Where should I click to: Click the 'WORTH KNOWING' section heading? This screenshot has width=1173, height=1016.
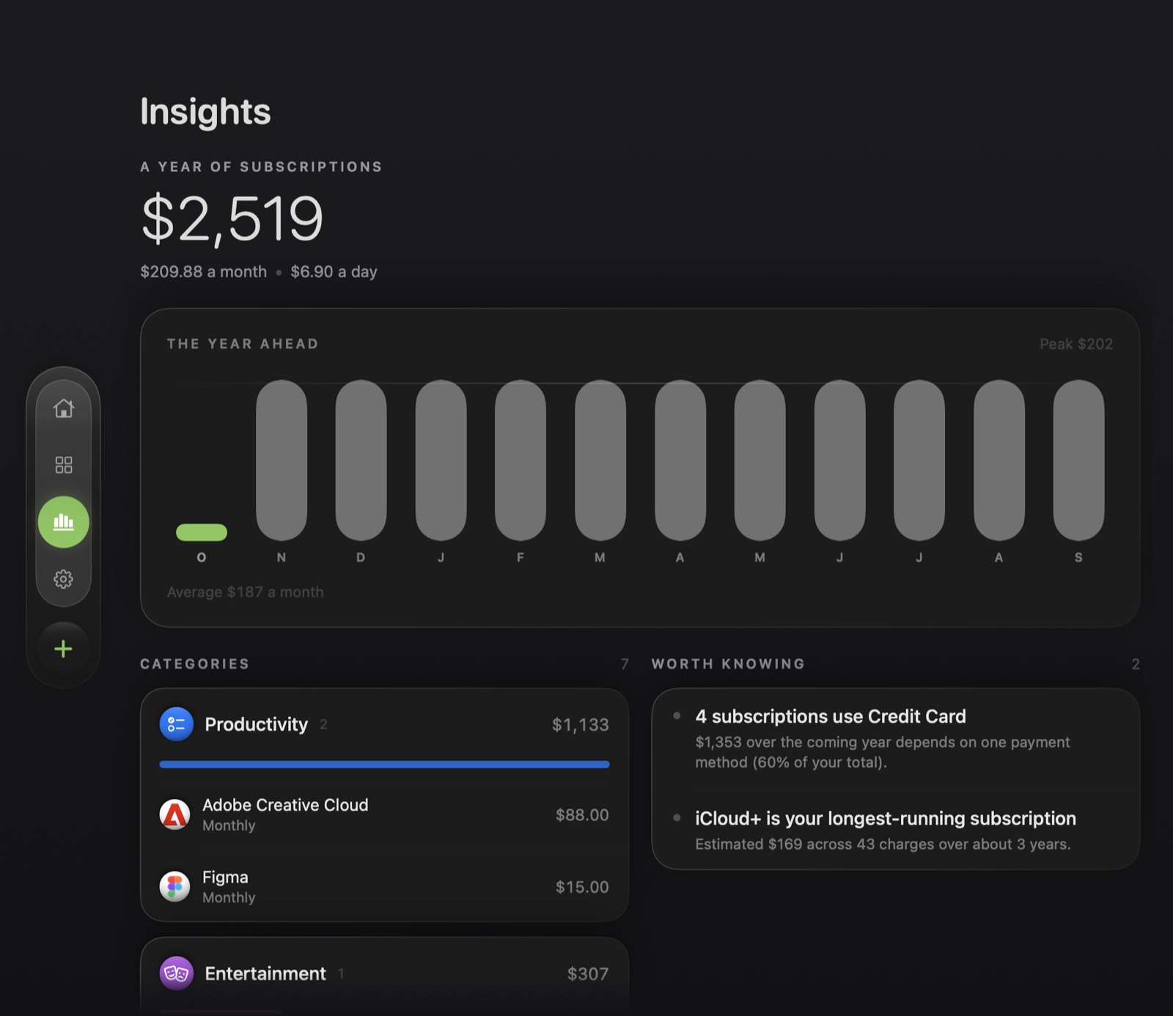[729, 664]
